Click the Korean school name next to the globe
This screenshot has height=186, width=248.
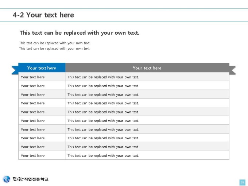coord(31,179)
